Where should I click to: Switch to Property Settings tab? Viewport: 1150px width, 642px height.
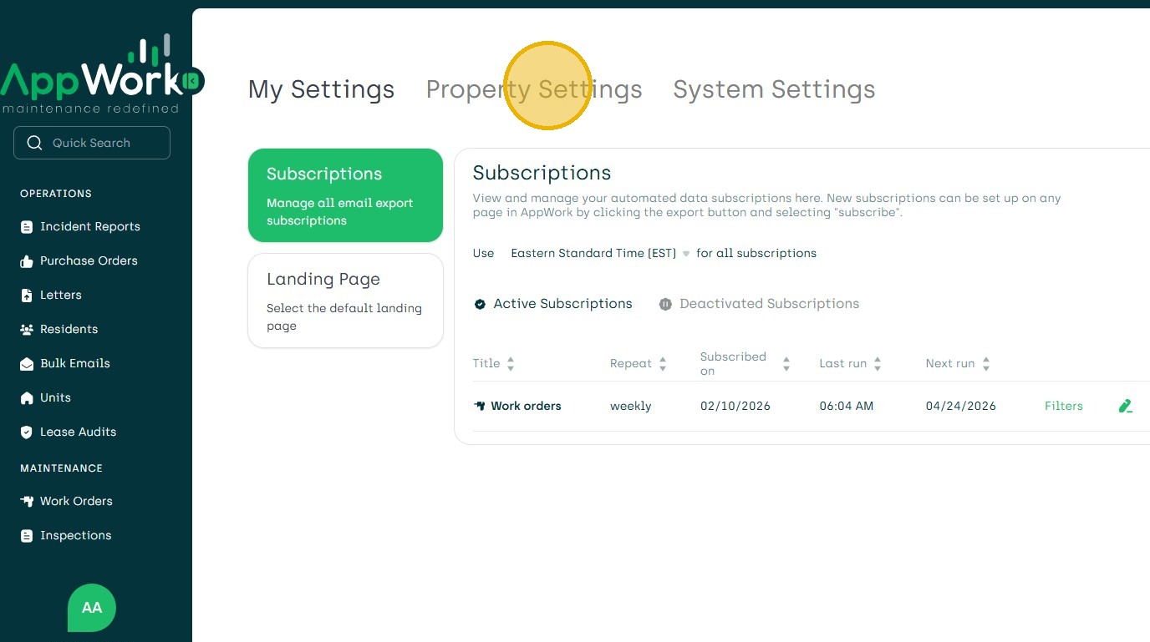[534, 89]
